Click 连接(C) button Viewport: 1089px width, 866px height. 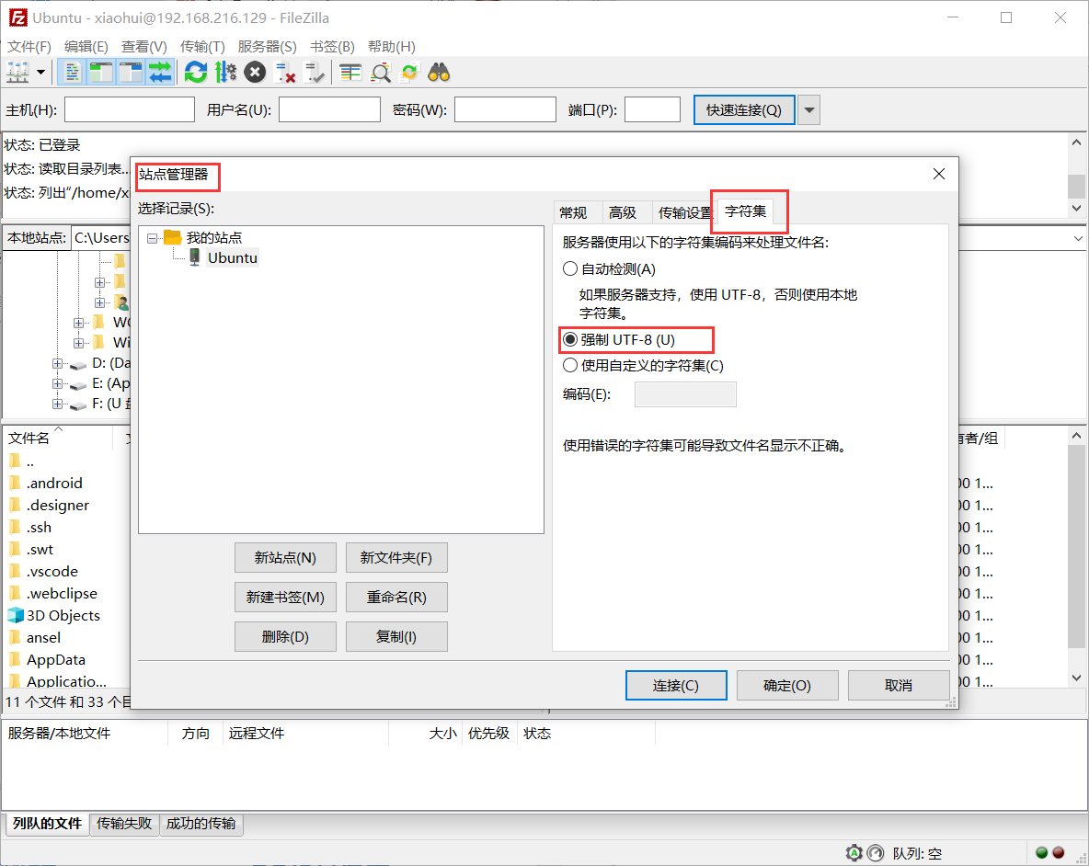coord(676,686)
